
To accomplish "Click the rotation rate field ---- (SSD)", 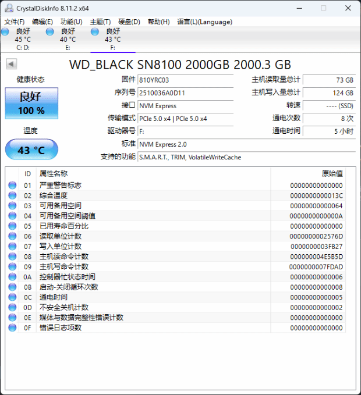I will [x=329, y=105].
